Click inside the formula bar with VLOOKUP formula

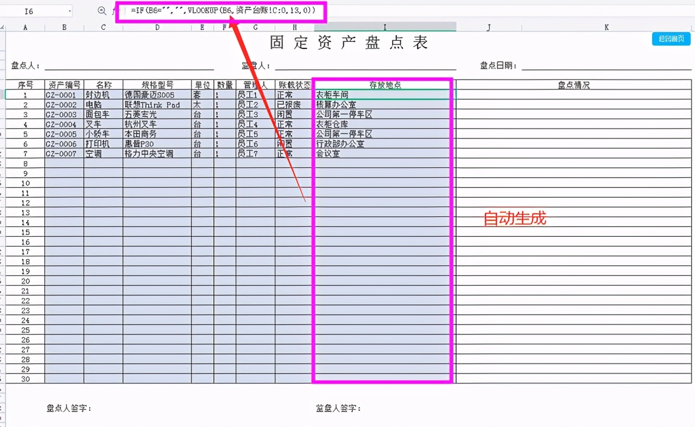coord(217,11)
